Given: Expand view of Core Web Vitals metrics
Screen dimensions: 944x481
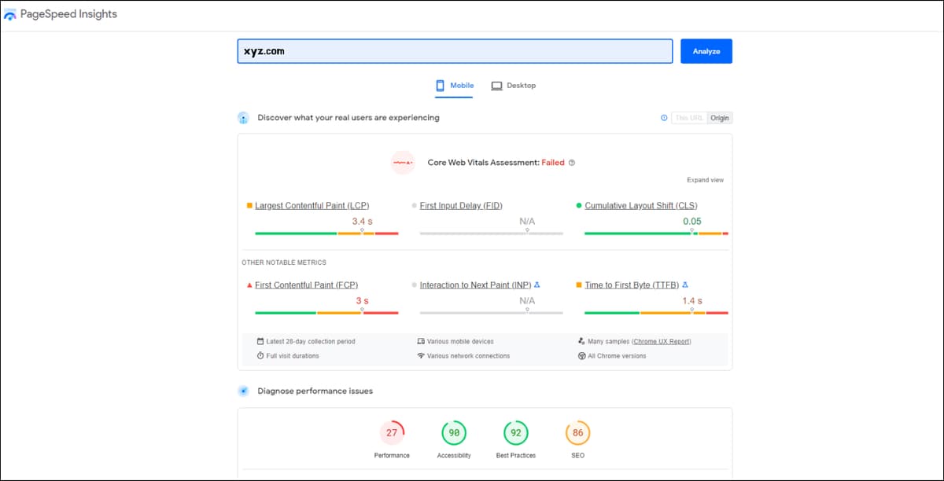Looking at the screenshot, I should coord(705,180).
